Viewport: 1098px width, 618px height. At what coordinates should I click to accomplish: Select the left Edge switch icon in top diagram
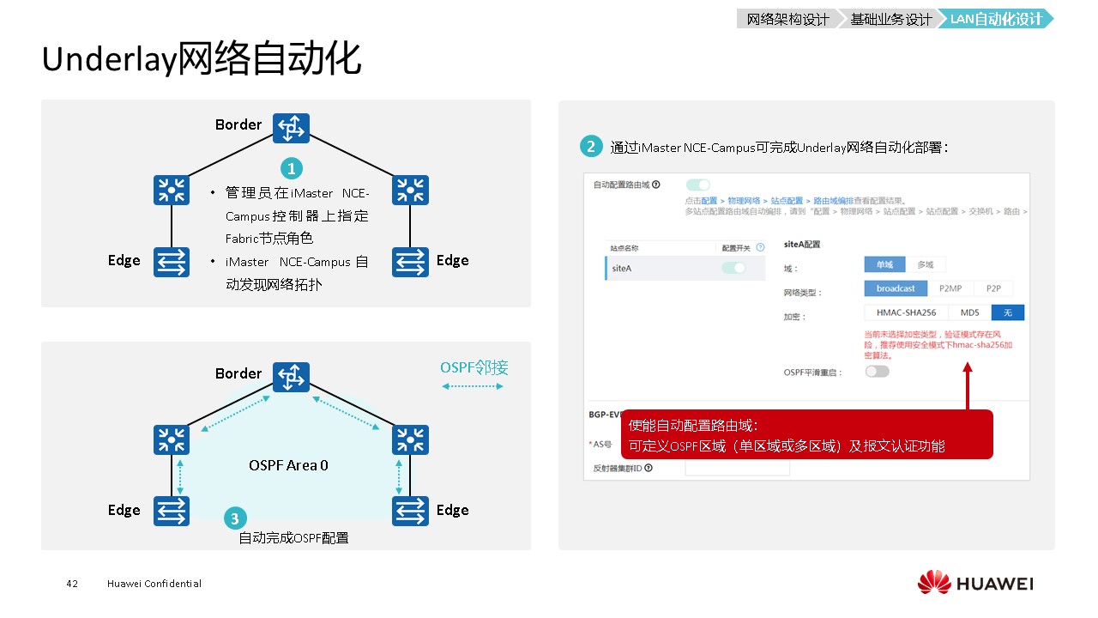172,262
